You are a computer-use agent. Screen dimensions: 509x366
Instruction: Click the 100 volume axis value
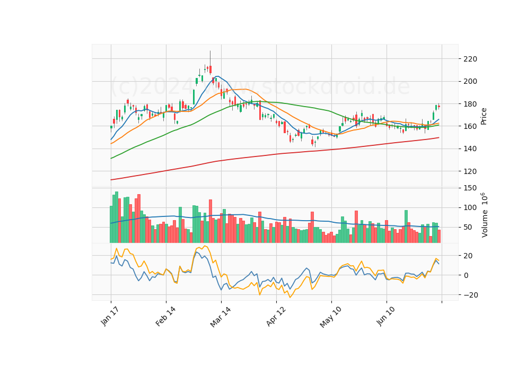470,207
